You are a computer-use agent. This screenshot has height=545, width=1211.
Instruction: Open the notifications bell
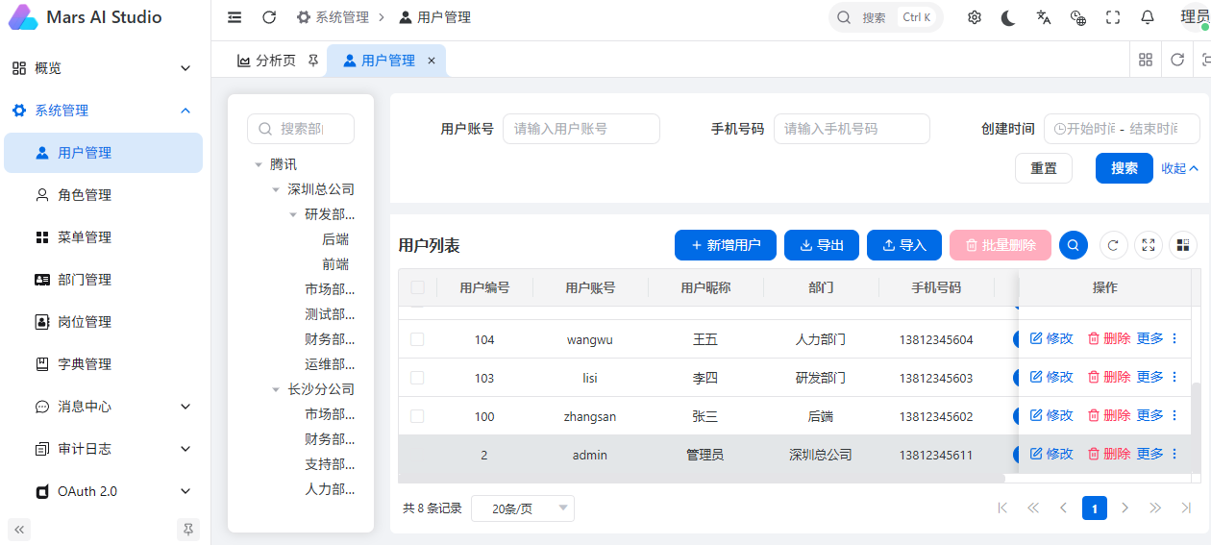[x=1148, y=17]
